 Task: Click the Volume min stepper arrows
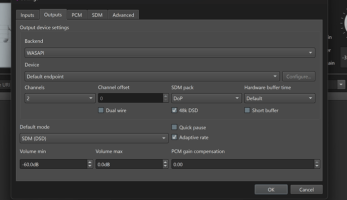pos(90,164)
